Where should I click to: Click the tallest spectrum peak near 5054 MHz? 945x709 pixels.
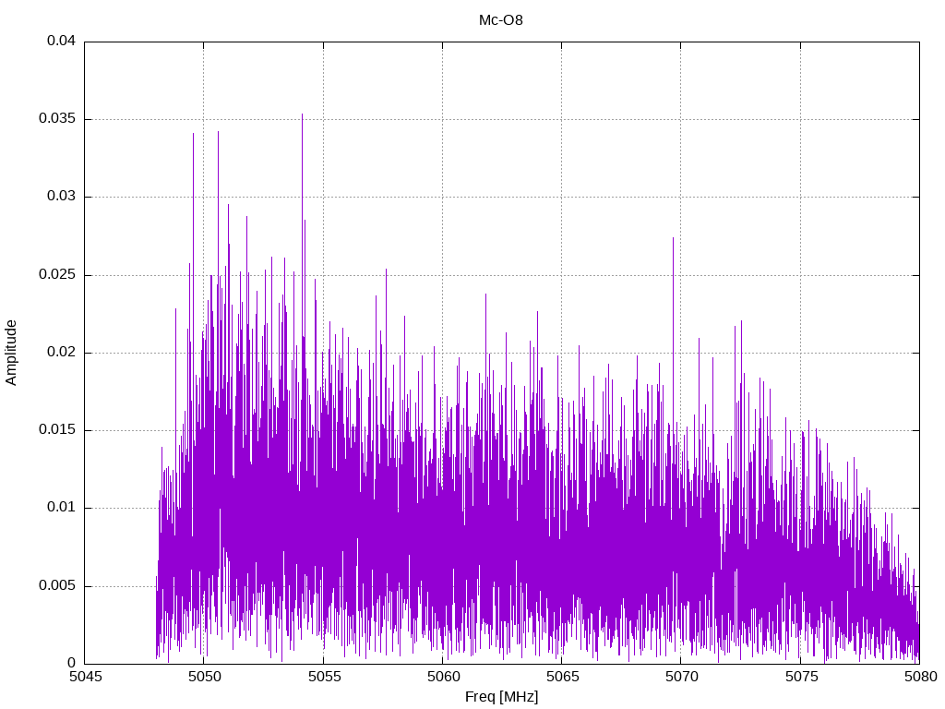coord(302,115)
